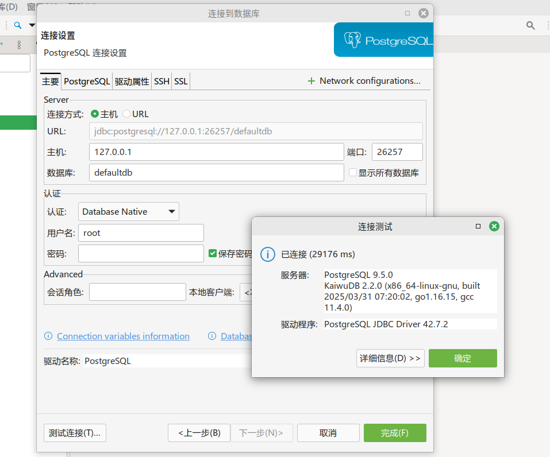The height and width of the screenshot is (457, 550).
Task: Click the info icon before the Database link
Action: click(x=212, y=336)
